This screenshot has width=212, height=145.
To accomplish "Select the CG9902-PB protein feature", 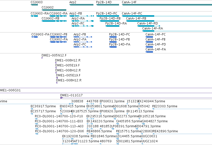I will (x=58, y=37).
